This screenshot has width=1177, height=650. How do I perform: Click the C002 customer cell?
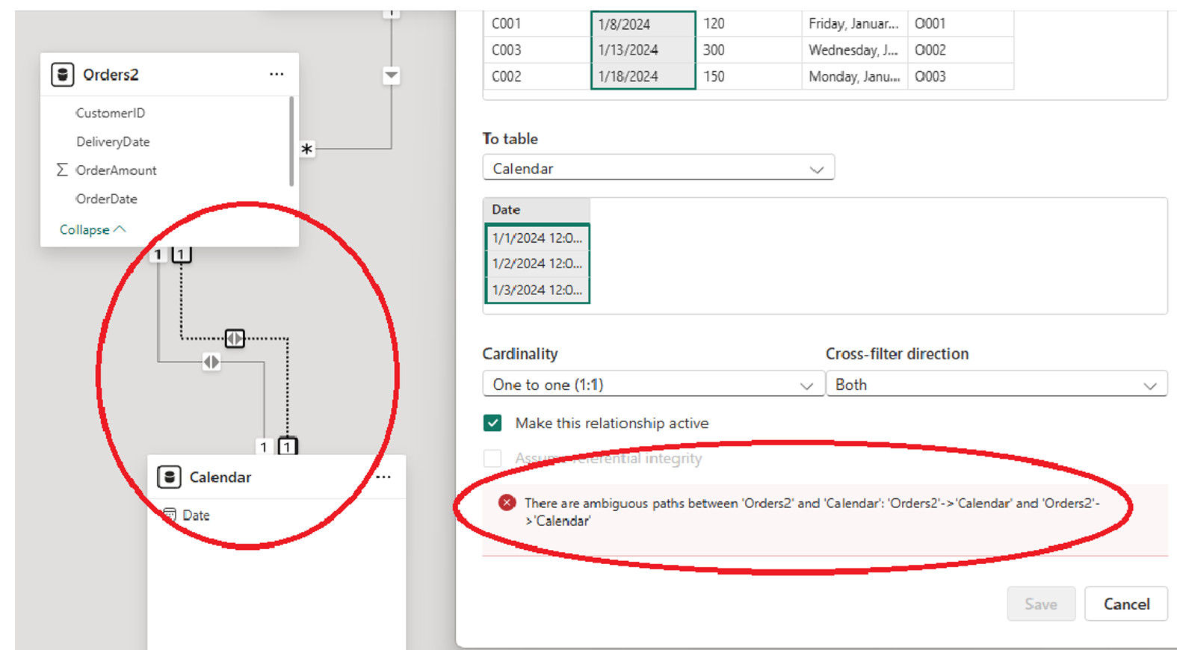(x=537, y=76)
